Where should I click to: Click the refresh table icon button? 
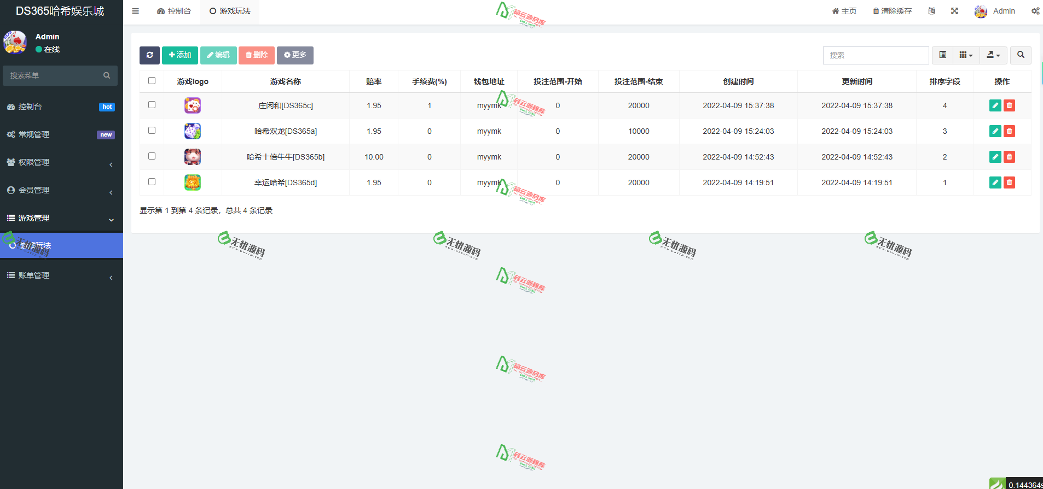[x=149, y=55]
